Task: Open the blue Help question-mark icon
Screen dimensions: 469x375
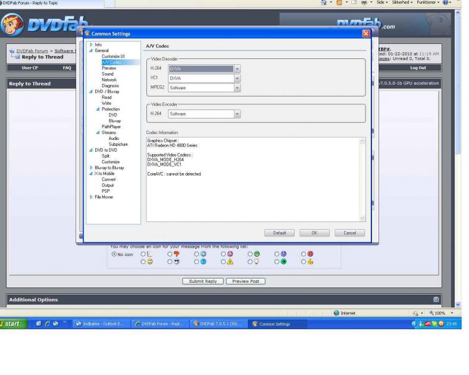Action: point(445,2)
